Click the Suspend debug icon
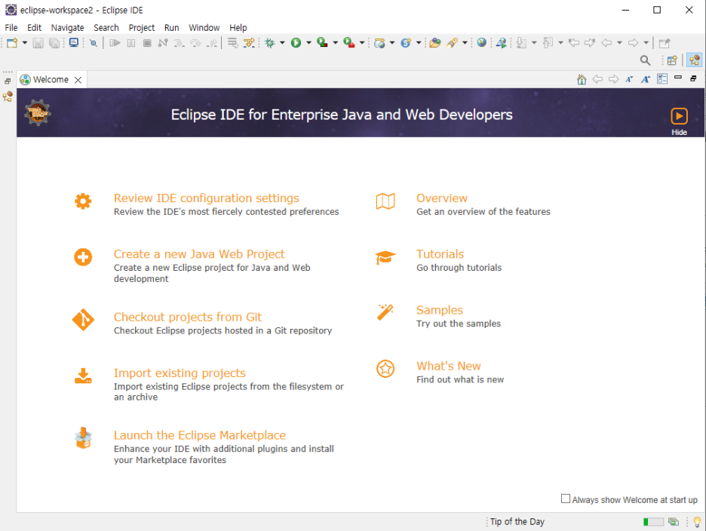Image resolution: width=706 pixels, height=531 pixels. pyautogui.click(x=131, y=43)
